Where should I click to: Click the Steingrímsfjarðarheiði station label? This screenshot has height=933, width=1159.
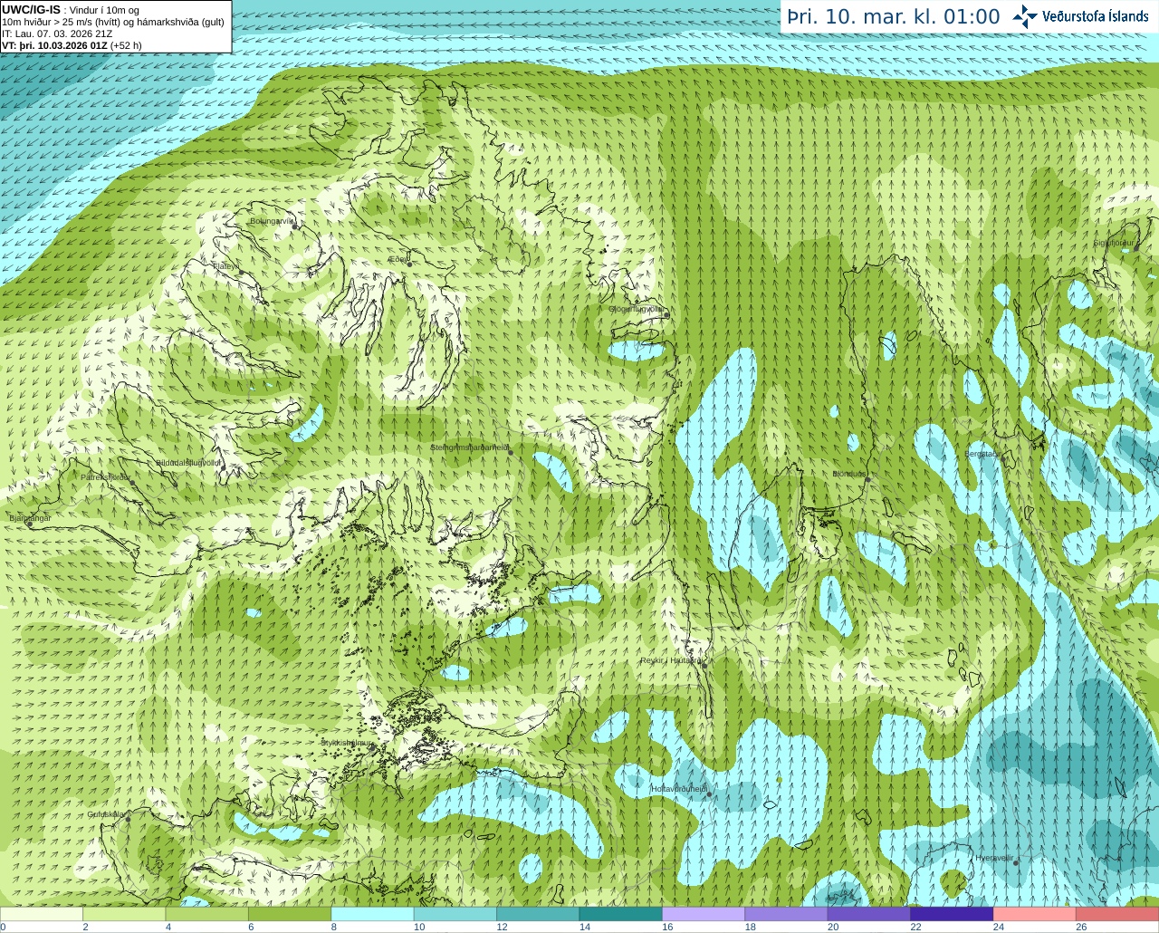point(469,447)
